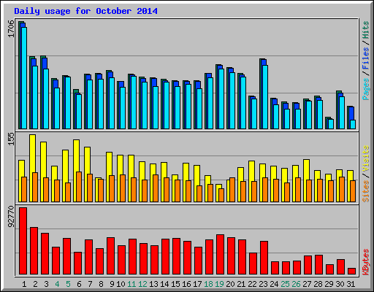Click the Visits legend label
The width and height of the screenshot is (374, 292).
click(366, 159)
